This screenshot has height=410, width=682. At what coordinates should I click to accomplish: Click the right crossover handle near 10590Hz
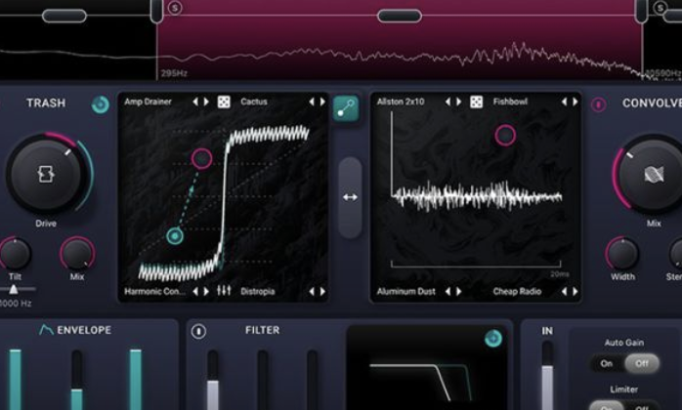(642, 11)
